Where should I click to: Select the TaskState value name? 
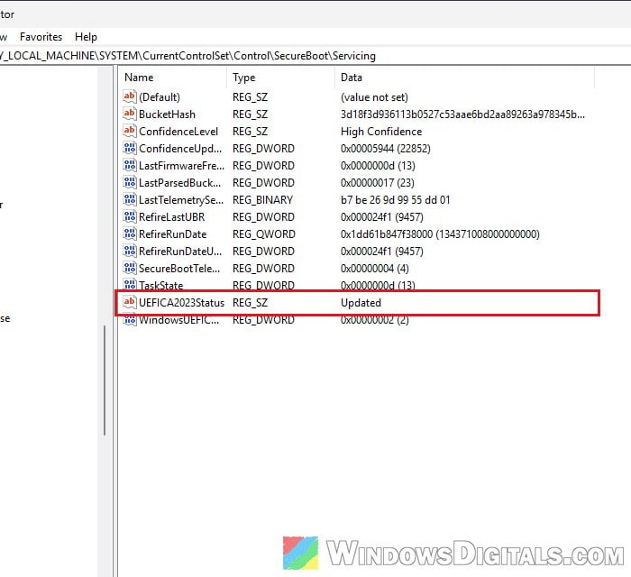[x=161, y=285]
